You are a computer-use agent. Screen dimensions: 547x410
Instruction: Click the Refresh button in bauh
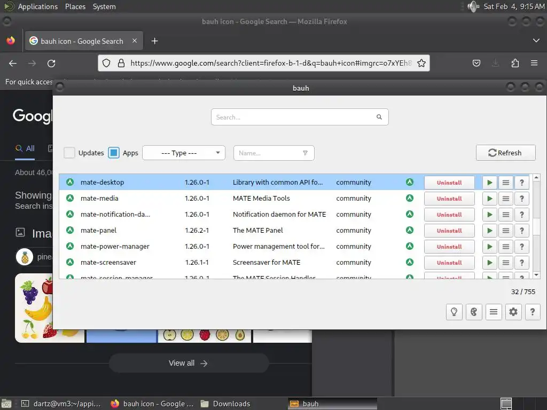(x=505, y=153)
